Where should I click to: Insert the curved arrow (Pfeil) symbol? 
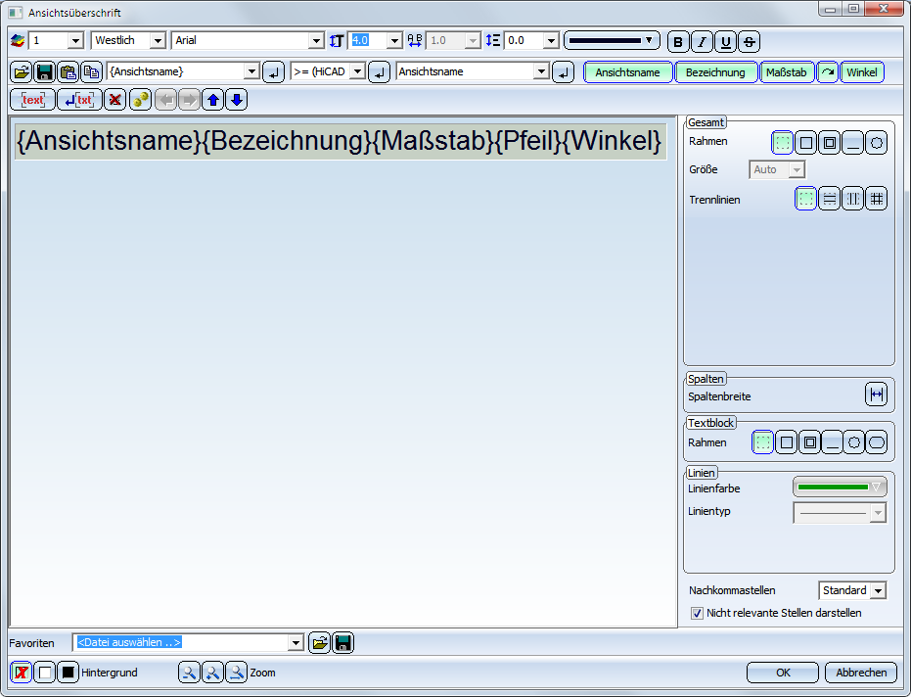(828, 72)
